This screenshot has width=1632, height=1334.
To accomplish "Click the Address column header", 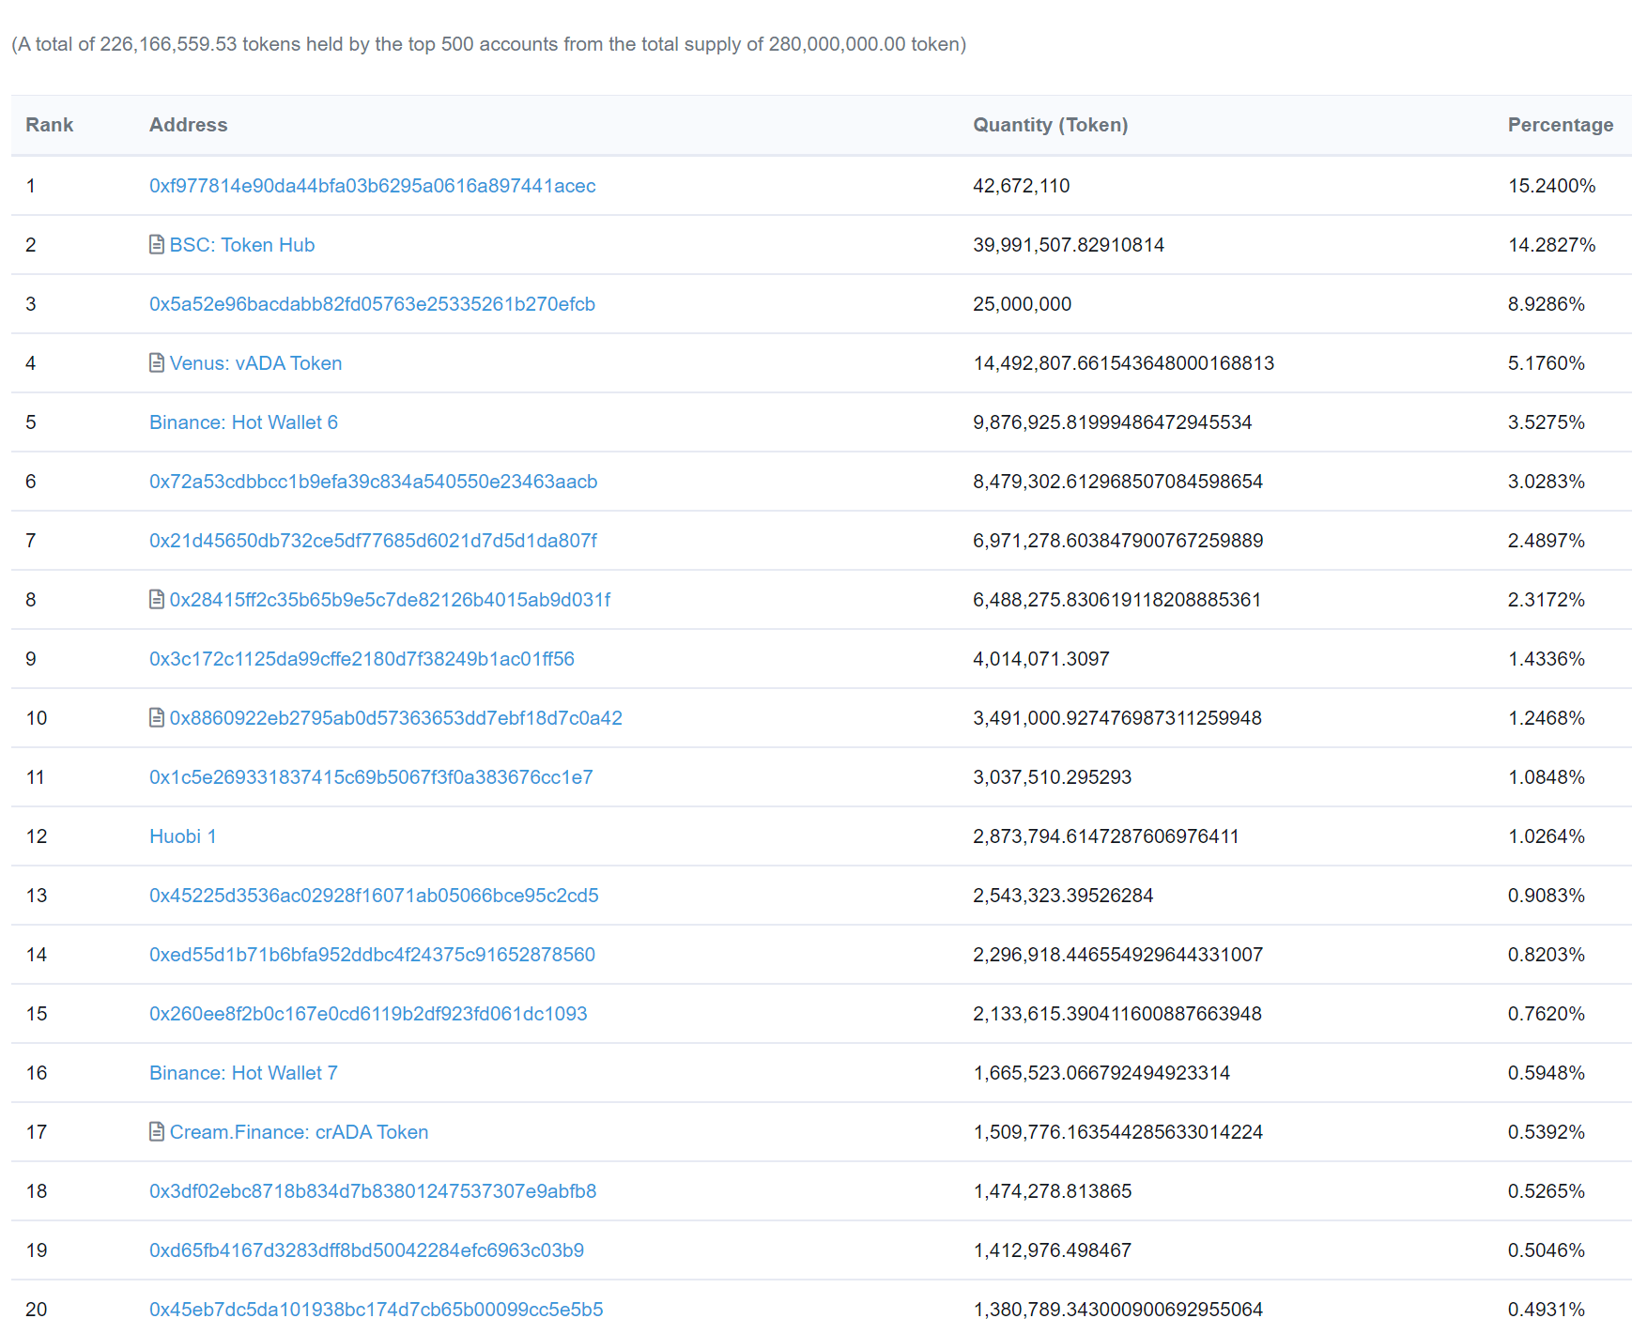I will coord(189,125).
